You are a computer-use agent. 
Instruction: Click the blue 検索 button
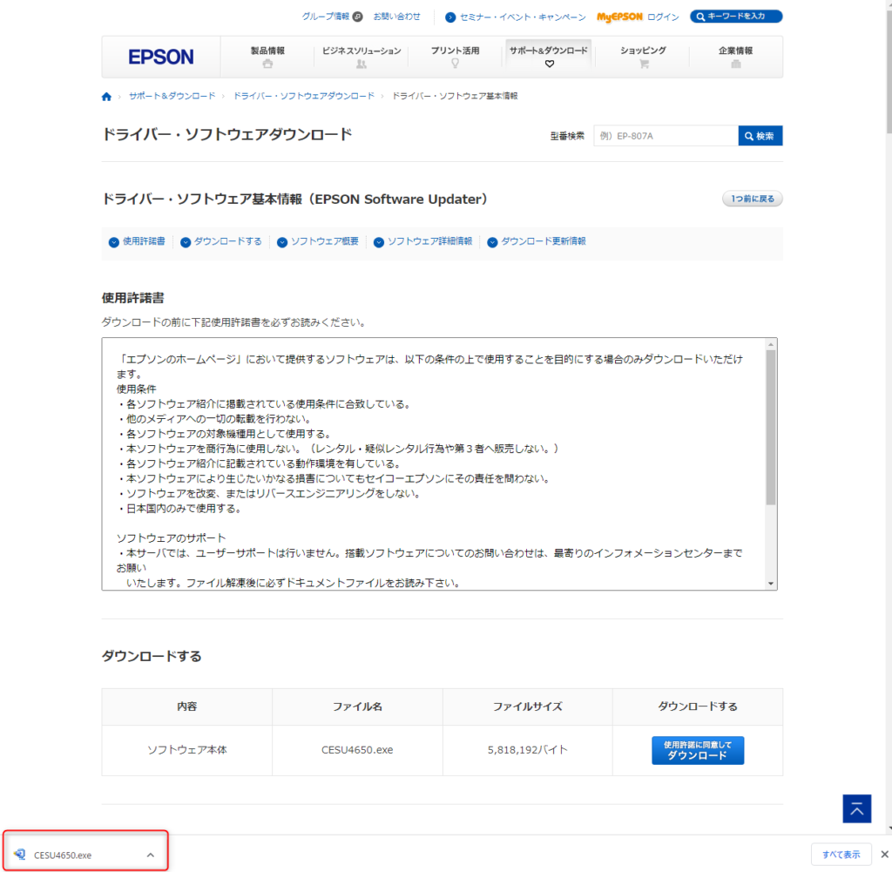pos(760,136)
